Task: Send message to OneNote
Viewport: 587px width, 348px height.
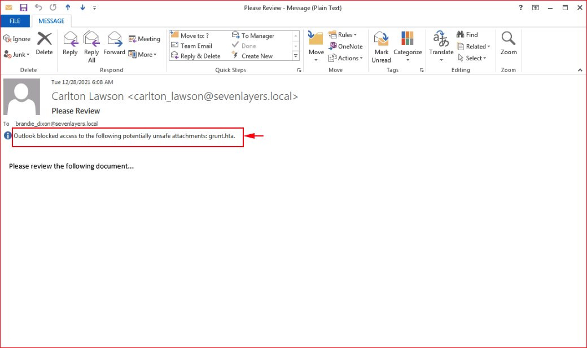Action: coord(345,46)
